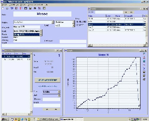Click the taskbar clock
Screen dimensions: 149x121
145,119
